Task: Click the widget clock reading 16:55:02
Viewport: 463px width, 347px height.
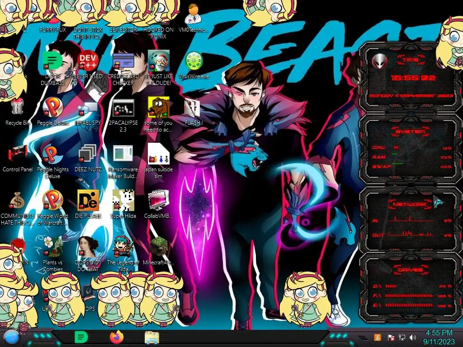Action: pyautogui.click(x=413, y=78)
